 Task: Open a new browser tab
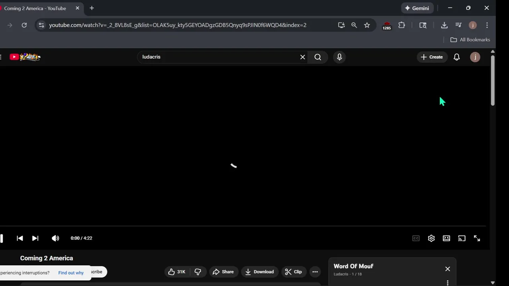pyautogui.click(x=92, y=8)
